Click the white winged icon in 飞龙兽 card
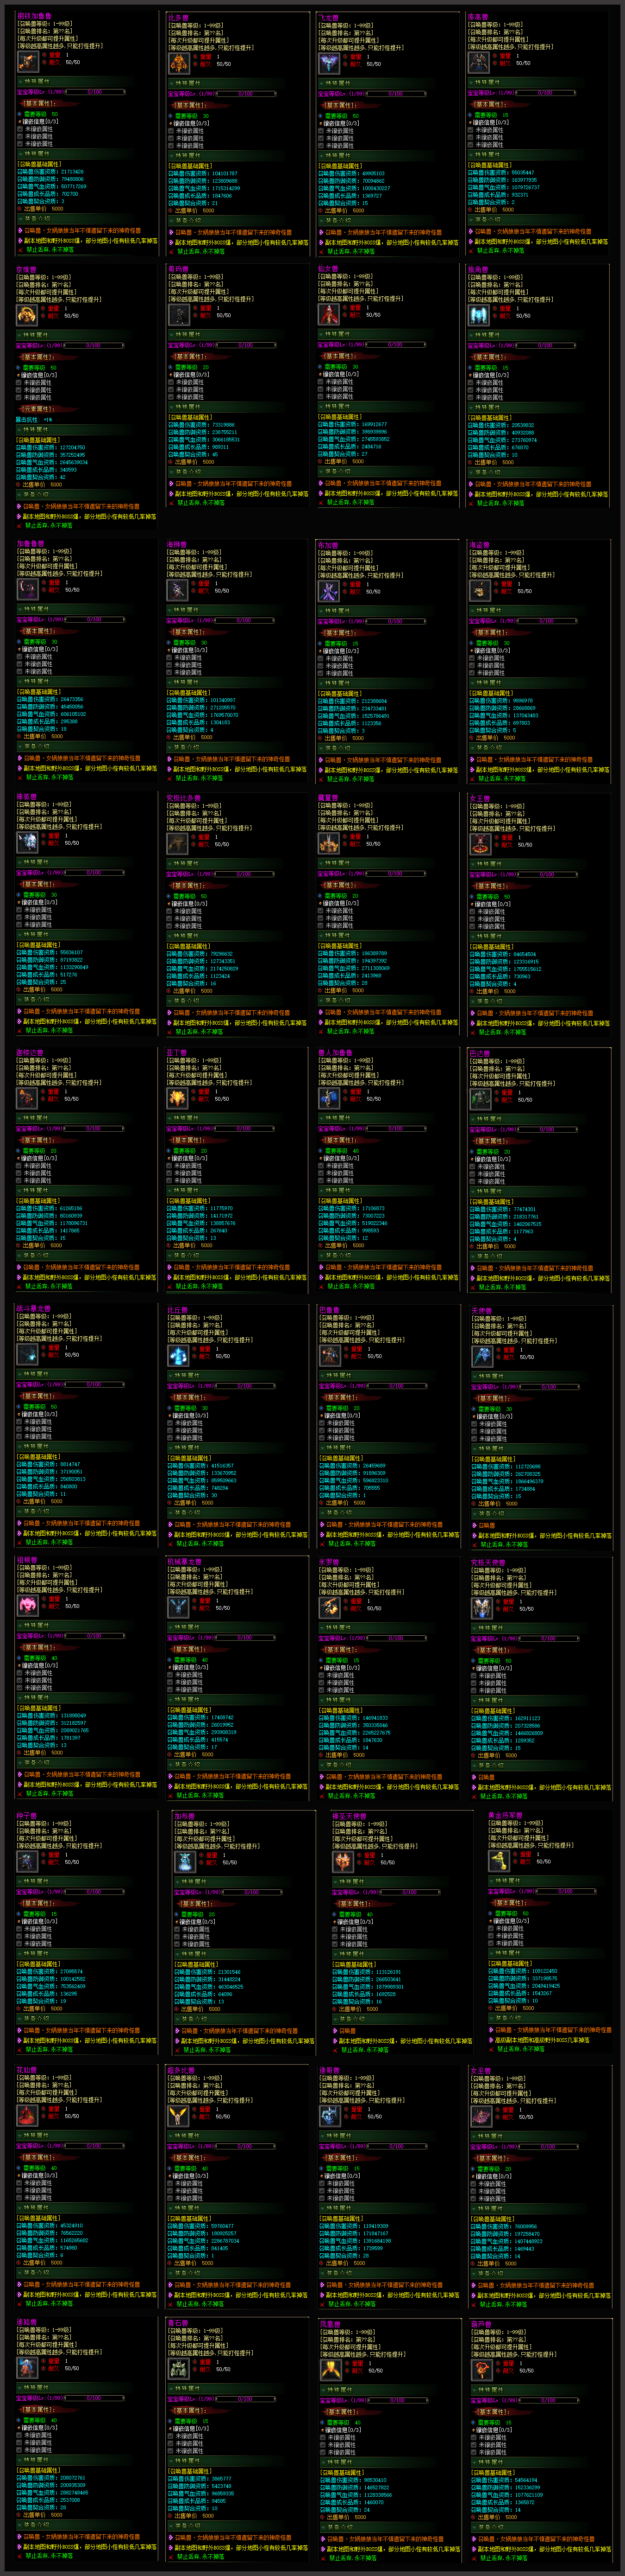The image size is (625, 2576). (329, 63)
